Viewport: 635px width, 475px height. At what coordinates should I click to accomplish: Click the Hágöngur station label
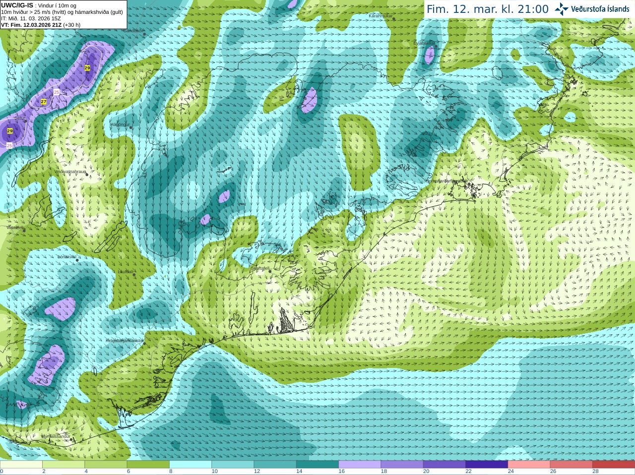120,124
